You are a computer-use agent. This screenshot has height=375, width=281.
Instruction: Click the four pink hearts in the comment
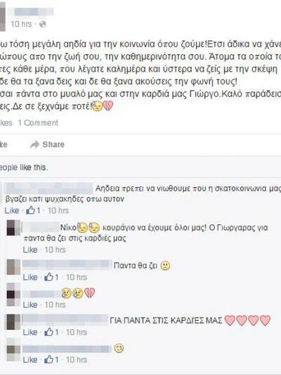click(247, 320)
